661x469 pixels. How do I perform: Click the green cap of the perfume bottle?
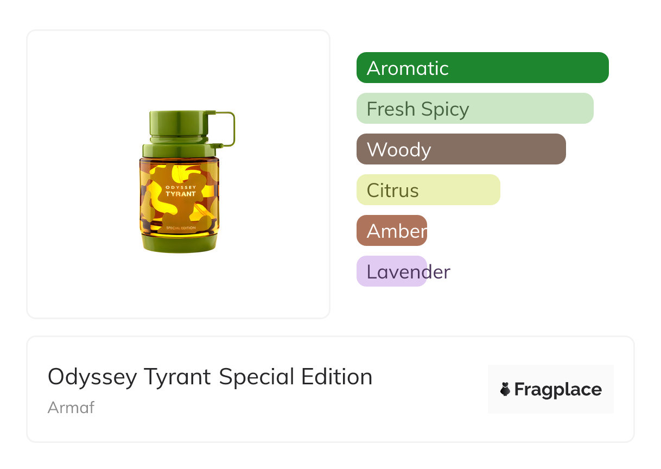[x=177, y=125]
